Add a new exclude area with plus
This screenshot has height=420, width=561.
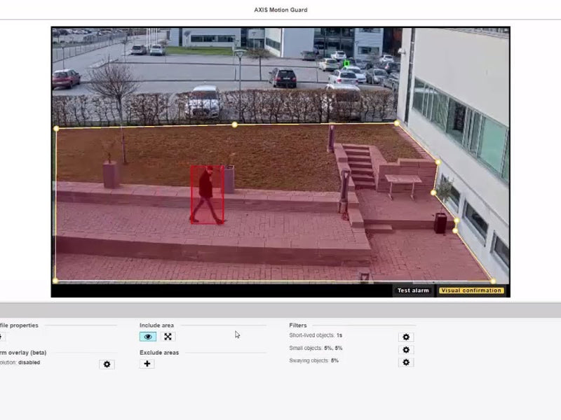[147, 364]
